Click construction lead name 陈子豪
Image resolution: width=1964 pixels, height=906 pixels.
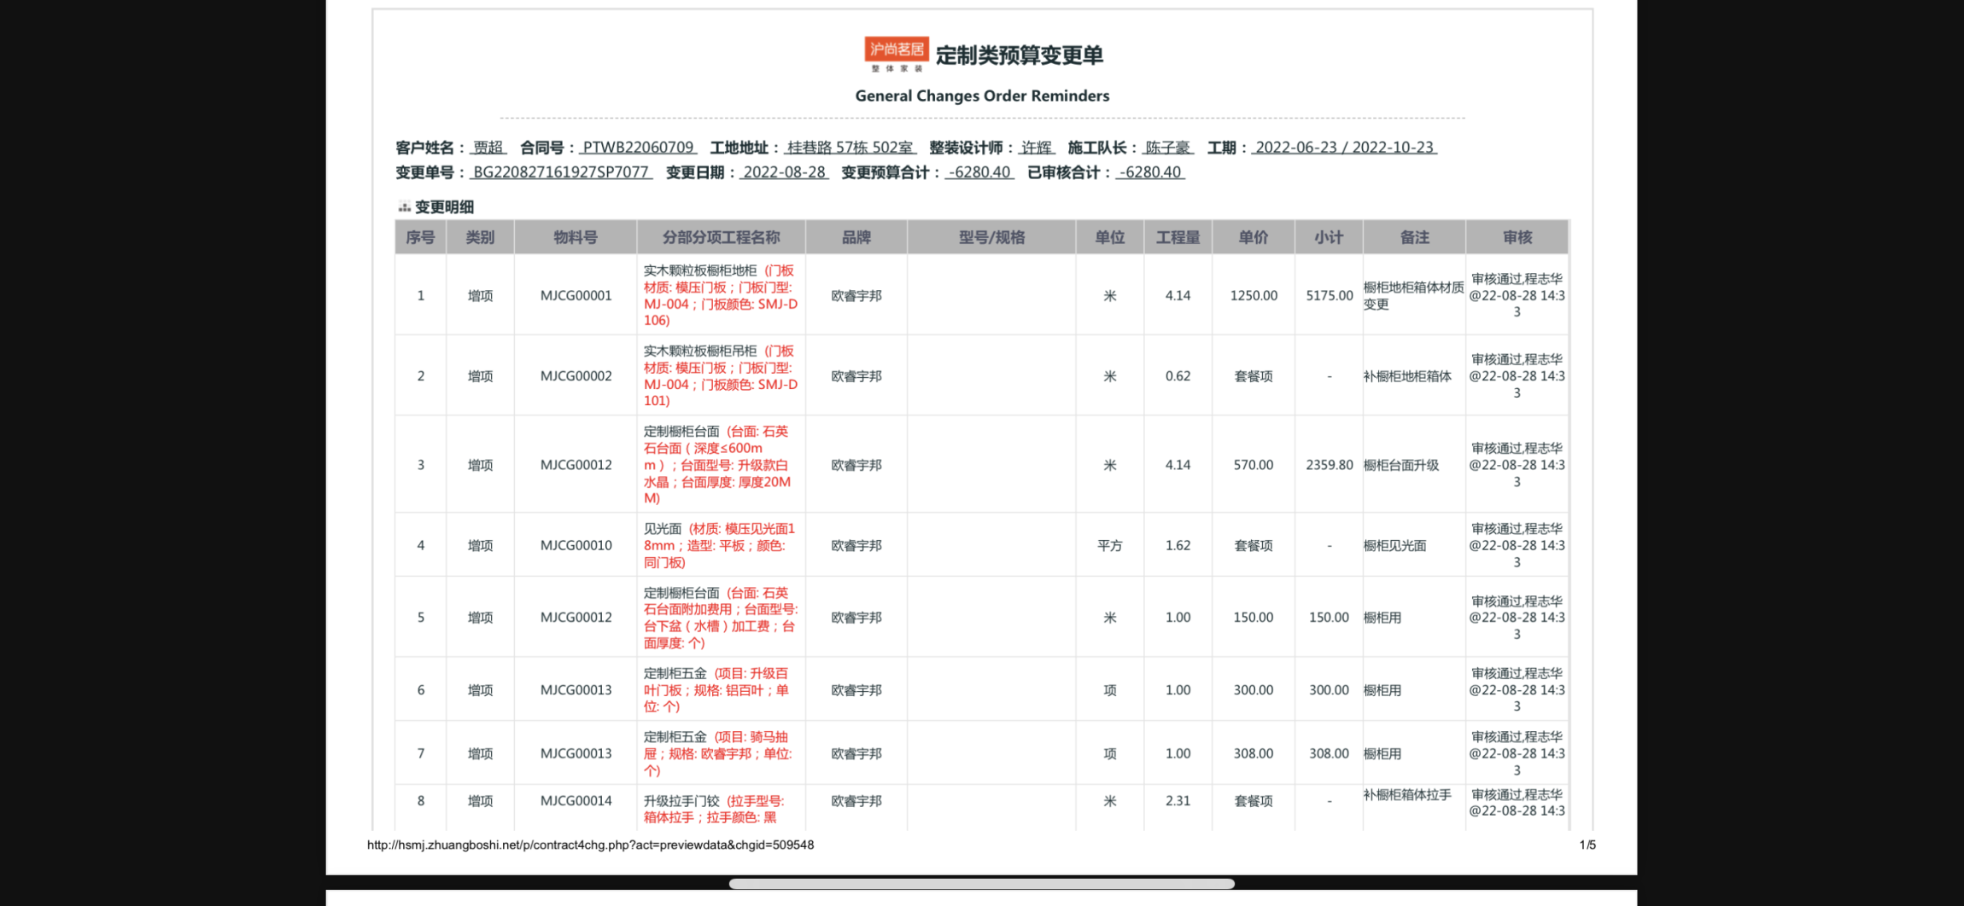[1167, 148]
